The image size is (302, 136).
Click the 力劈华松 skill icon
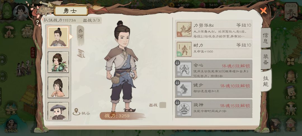pyautogui.click(x=184, y=29)
